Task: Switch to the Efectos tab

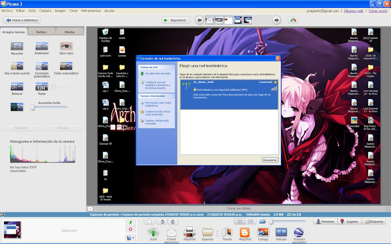Action: (x=70, y=32)
